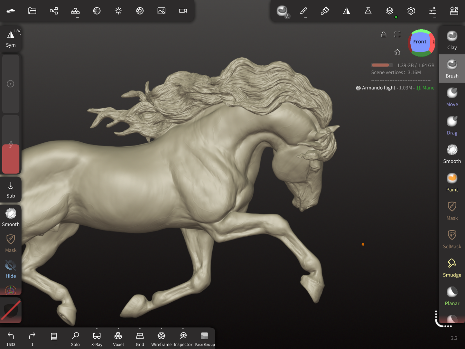Choose the Smudge tool in right sidebar
This screenshot has height=349, width=465.
pyautogui.click(x=452, y=268)
